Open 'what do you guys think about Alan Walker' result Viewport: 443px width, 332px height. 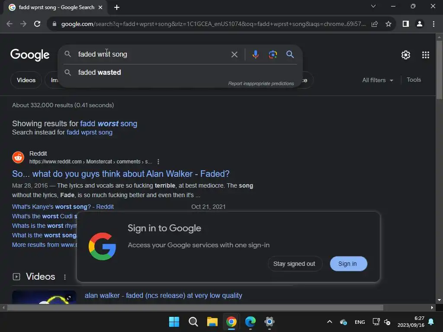[121, 174]
